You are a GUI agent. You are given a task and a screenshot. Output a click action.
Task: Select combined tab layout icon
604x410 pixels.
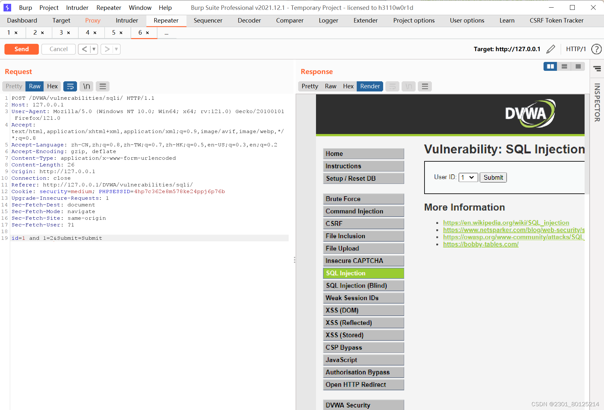point(578,66)
